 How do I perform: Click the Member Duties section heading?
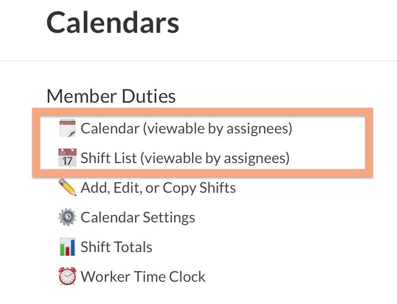(x=111, y=96)
